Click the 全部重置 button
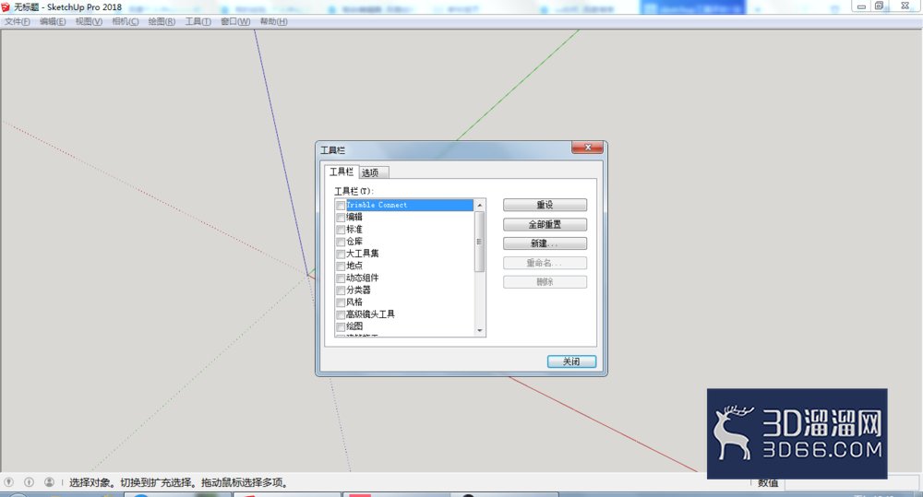The image size is (923, 497). 545,224
